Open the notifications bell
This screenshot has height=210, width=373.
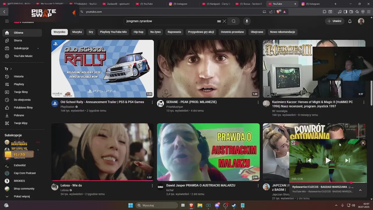pos(350,21)
